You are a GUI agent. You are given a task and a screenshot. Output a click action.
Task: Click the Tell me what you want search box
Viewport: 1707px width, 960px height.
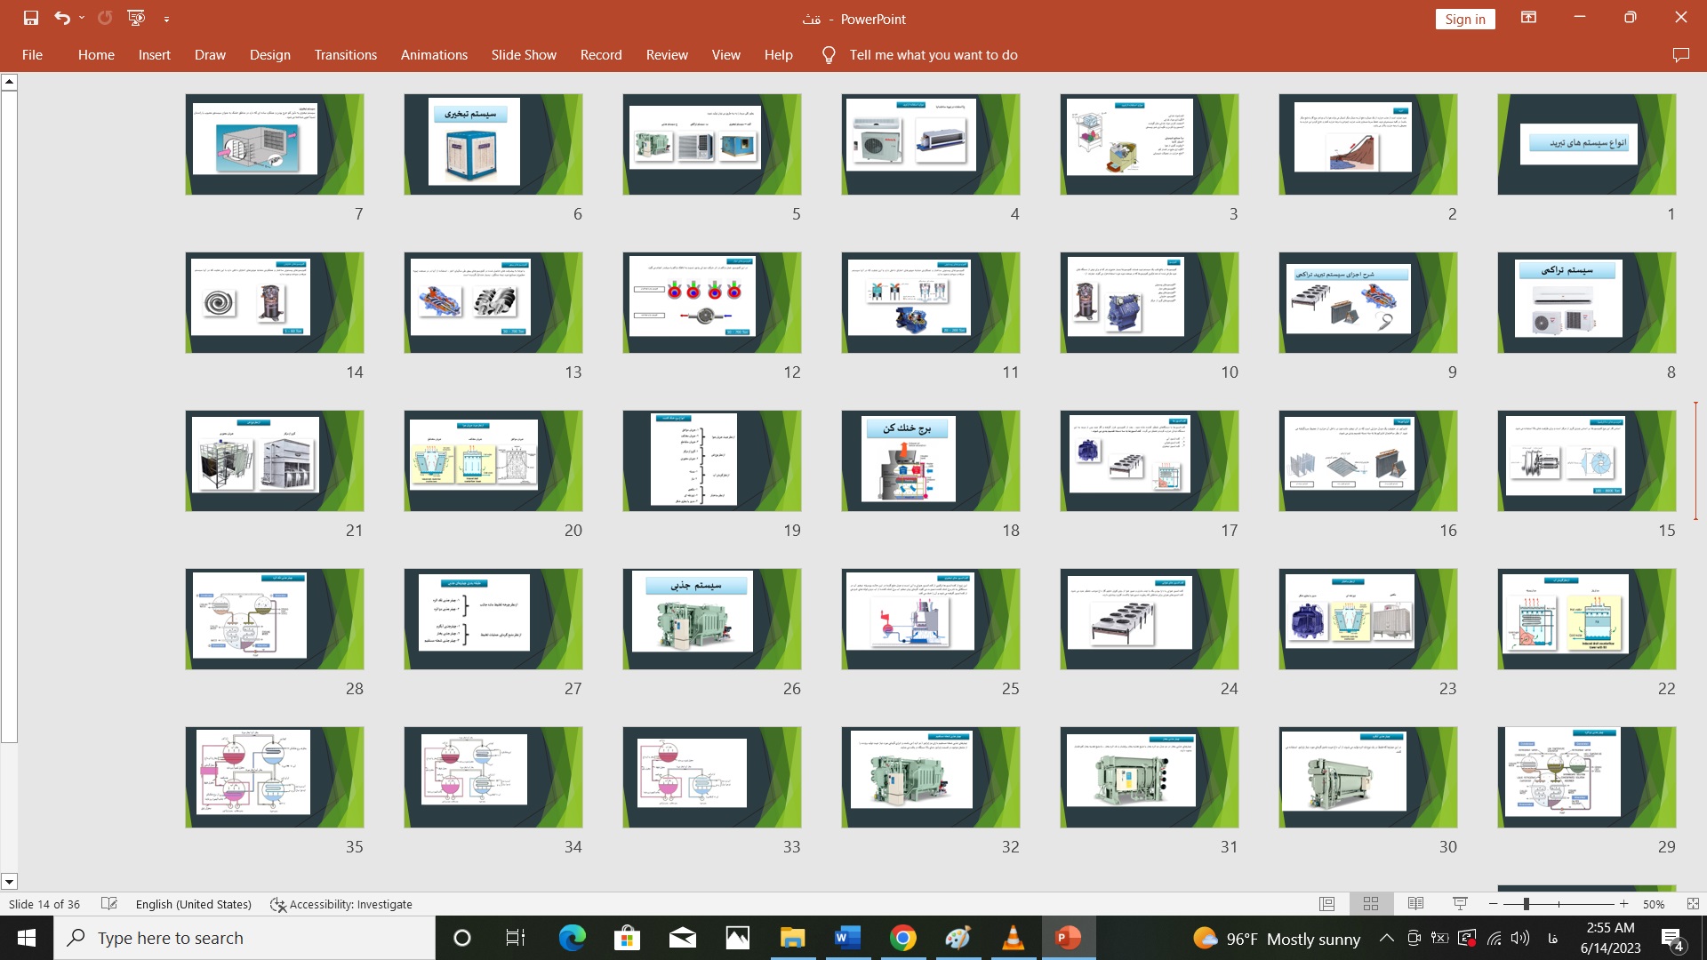coord(933,55)
